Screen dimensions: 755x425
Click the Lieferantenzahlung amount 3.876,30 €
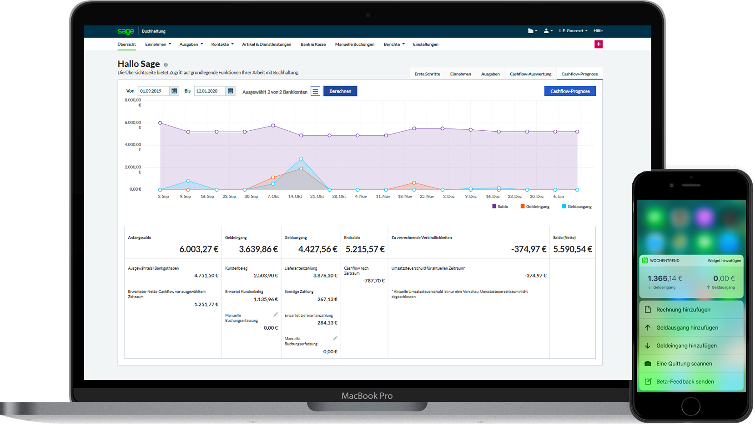(x=325, y=276)
